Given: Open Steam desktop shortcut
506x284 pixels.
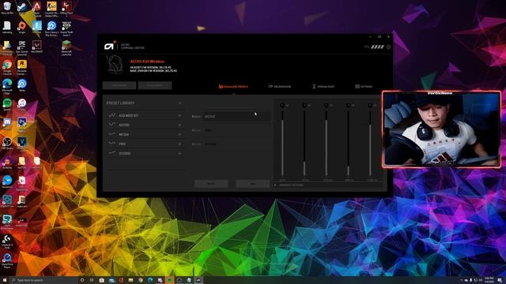Looking at the screenshot, I should [22, 8].
